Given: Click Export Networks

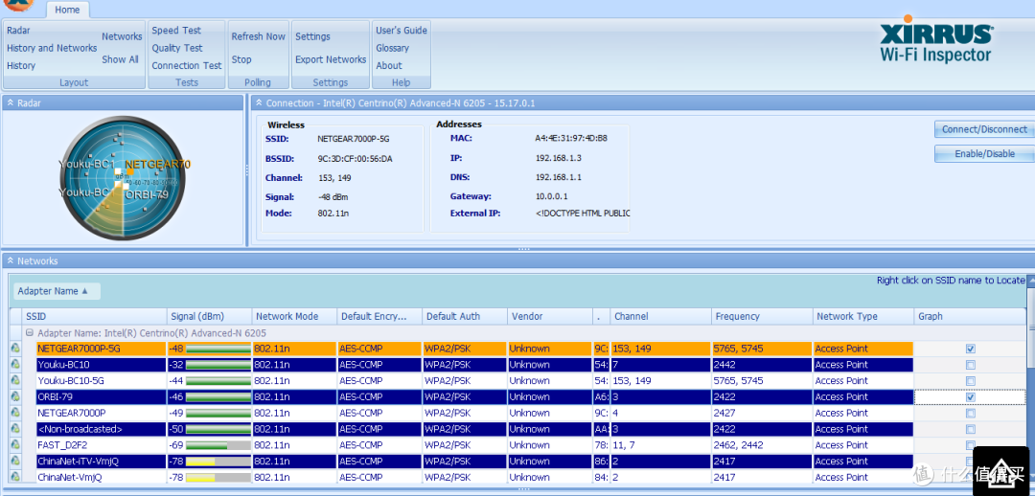Looking at the screenshot, I should pos(331,59).
